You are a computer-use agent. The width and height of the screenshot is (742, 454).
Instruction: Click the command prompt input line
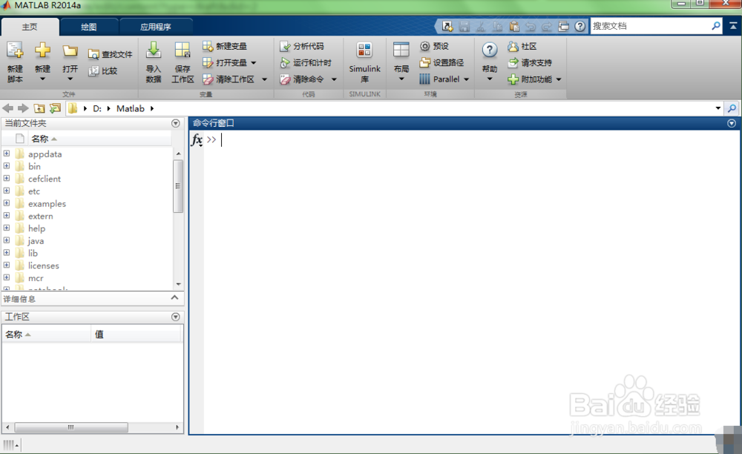[x=473, y=139]
